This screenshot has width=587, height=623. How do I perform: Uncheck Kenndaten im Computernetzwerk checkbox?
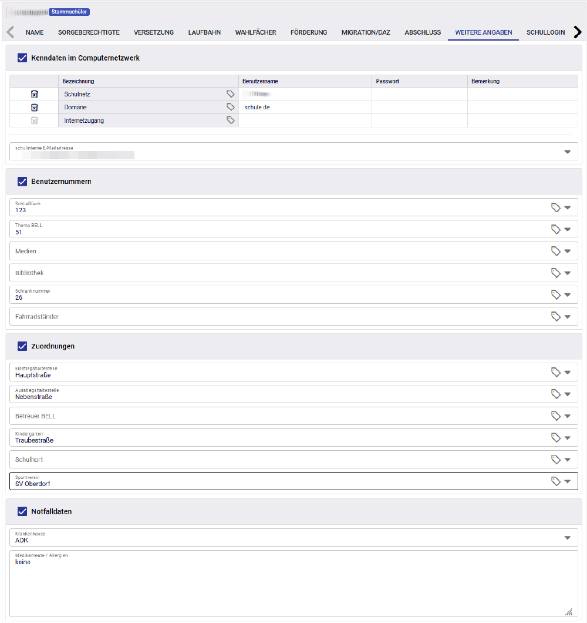pyautogui.click(x=22, y=58)
